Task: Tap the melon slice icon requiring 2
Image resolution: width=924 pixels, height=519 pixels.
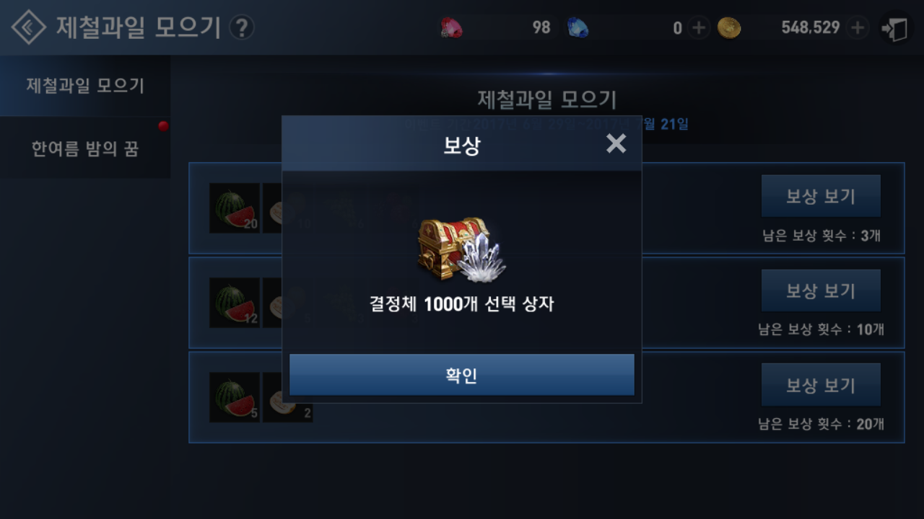Action: pyautogui.click(x=288, y=397)
